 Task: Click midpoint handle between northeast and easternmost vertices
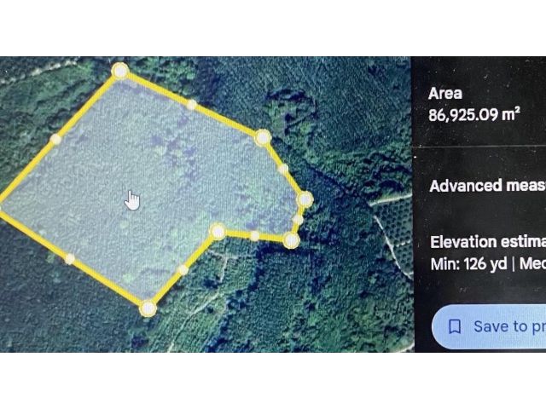(x=283, y=169)
